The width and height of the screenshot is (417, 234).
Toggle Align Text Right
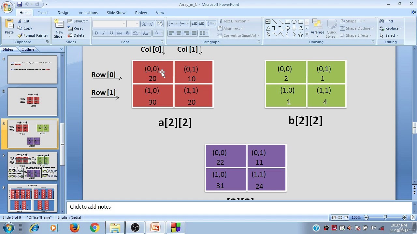(x=187, y=33)
